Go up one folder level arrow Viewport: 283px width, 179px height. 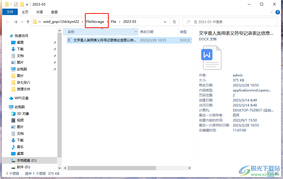[28, 22]
